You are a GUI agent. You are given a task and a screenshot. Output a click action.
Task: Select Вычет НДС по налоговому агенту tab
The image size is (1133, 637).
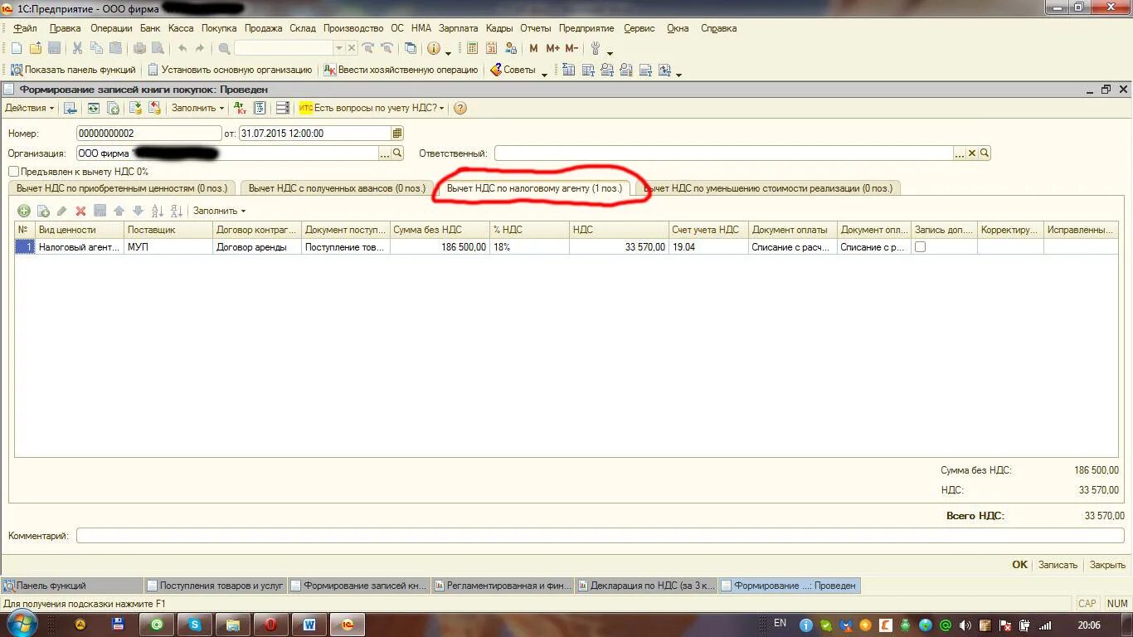pos(534,188)
